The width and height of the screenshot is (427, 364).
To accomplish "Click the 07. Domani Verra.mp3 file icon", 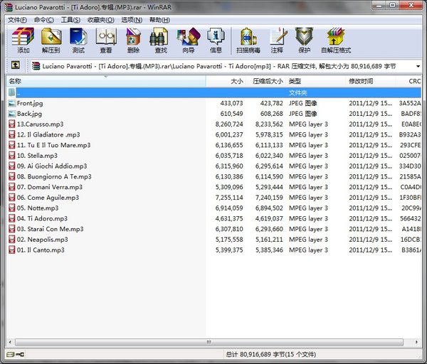I will point(11,187).
